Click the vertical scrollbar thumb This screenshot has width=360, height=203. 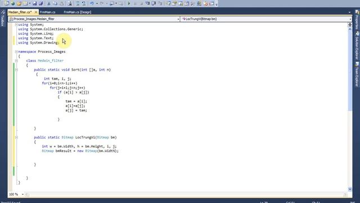[x=350, y=71]
